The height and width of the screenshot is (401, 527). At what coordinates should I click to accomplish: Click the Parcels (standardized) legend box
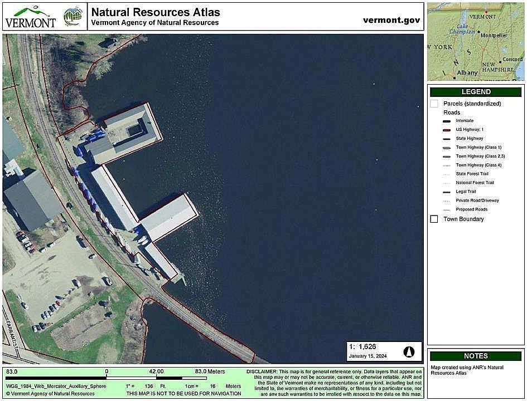coord(434,104)
